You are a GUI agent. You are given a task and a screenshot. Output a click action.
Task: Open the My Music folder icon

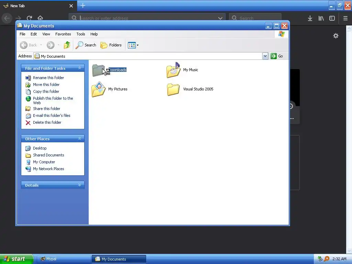(173, 70)
